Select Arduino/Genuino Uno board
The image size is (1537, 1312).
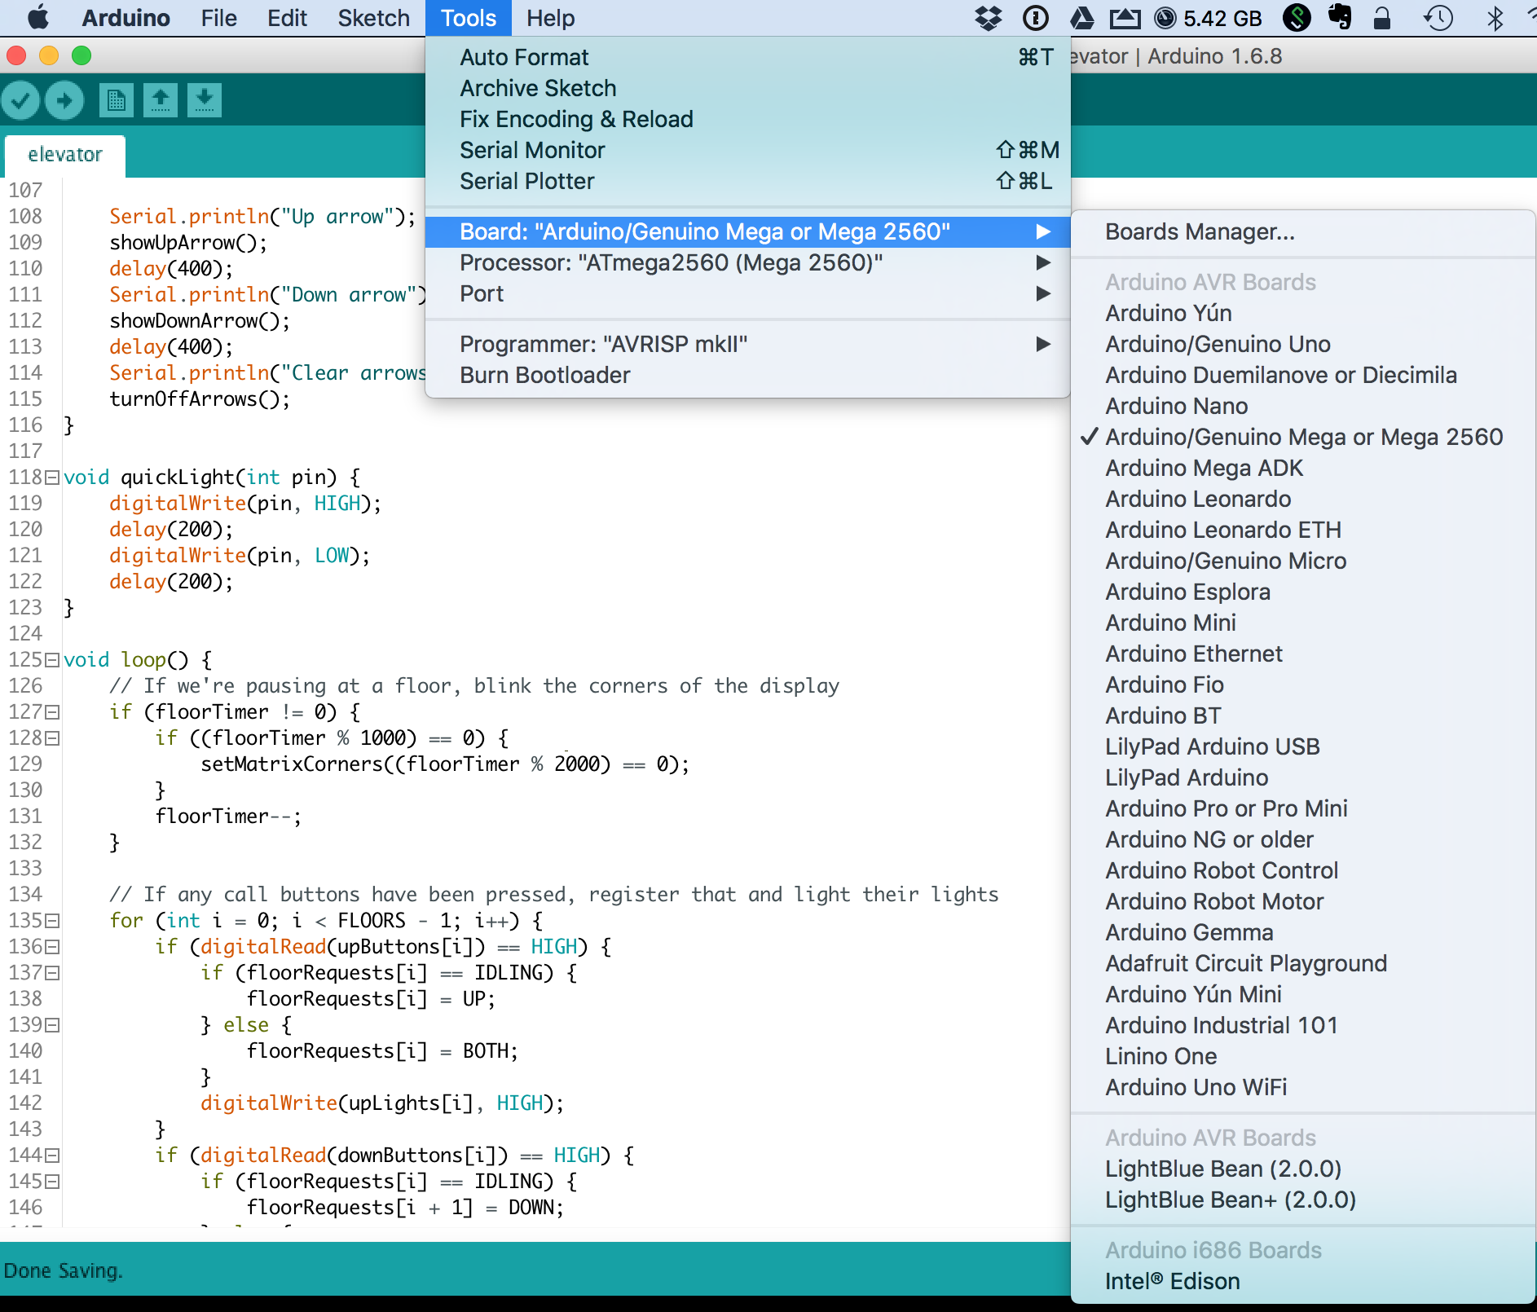point(1218,344)
